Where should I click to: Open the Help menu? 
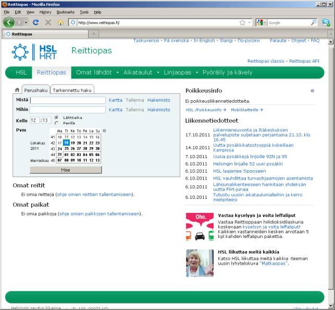(97, 12)
